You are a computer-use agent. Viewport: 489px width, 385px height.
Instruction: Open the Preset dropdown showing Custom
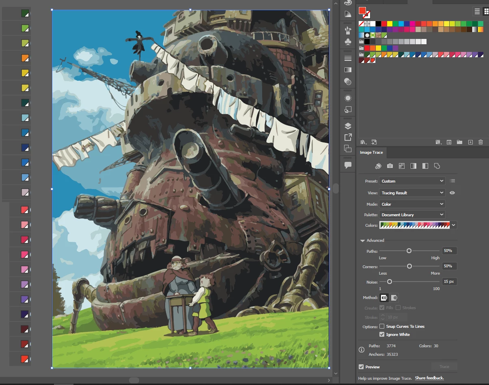pyautogui.click(x=412, y=181)
